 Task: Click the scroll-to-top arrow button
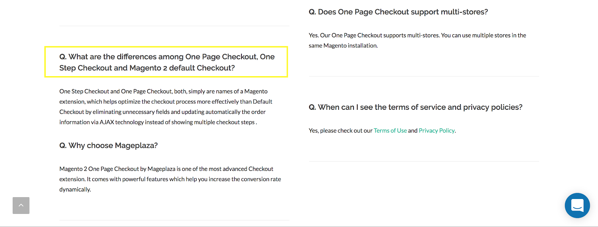click(21, 205)
